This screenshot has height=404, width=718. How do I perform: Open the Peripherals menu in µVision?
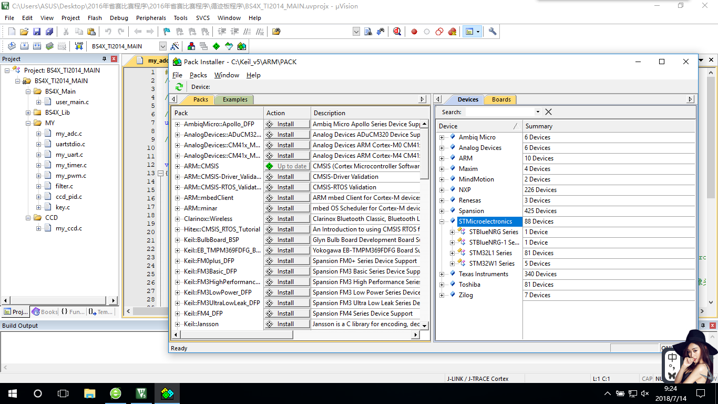click(x=151, y=18)
